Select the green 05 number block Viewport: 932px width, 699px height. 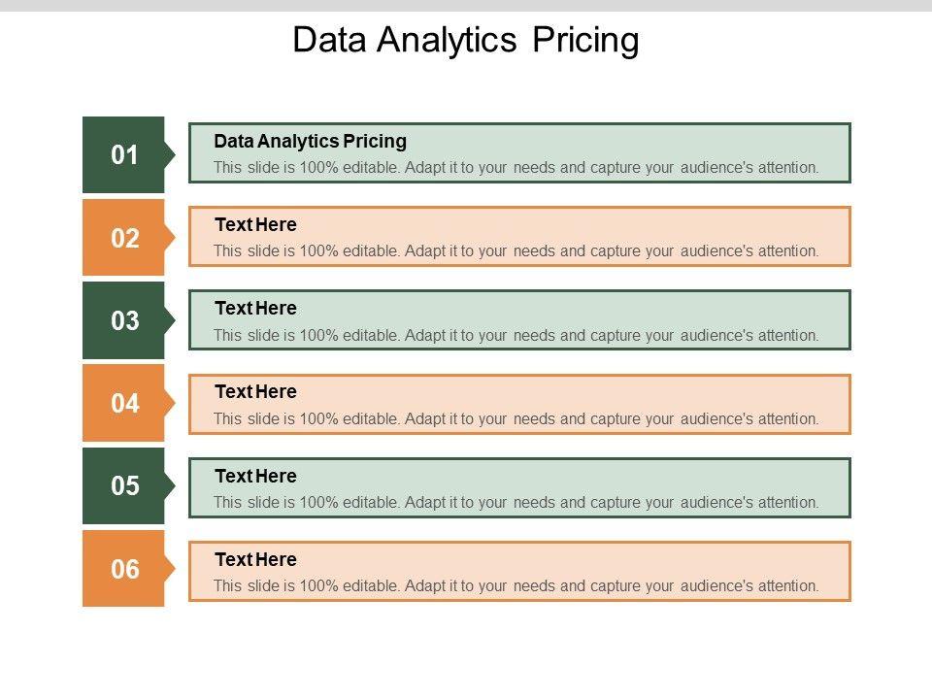[x=124, y=485]
